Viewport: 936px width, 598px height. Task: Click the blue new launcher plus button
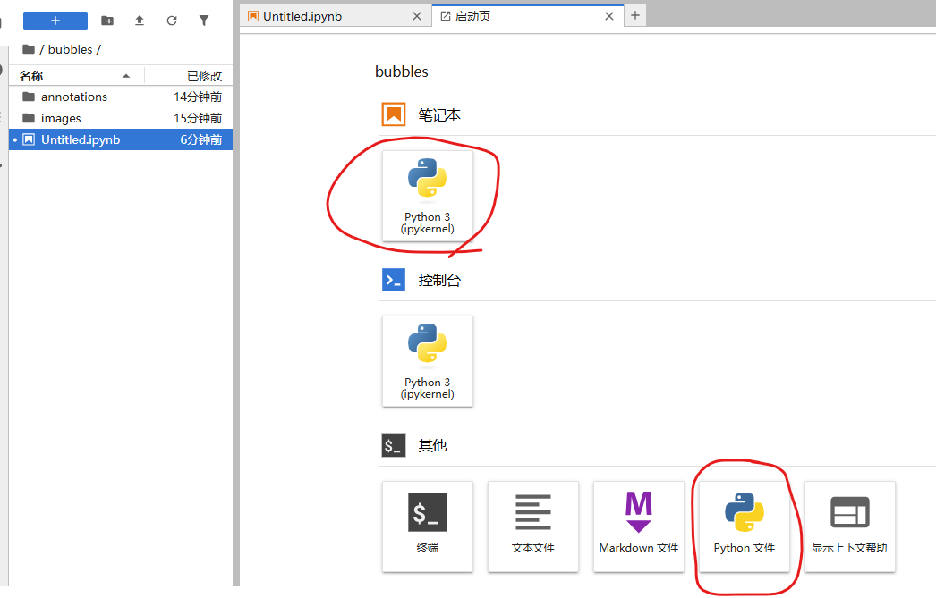click(55, 21)
